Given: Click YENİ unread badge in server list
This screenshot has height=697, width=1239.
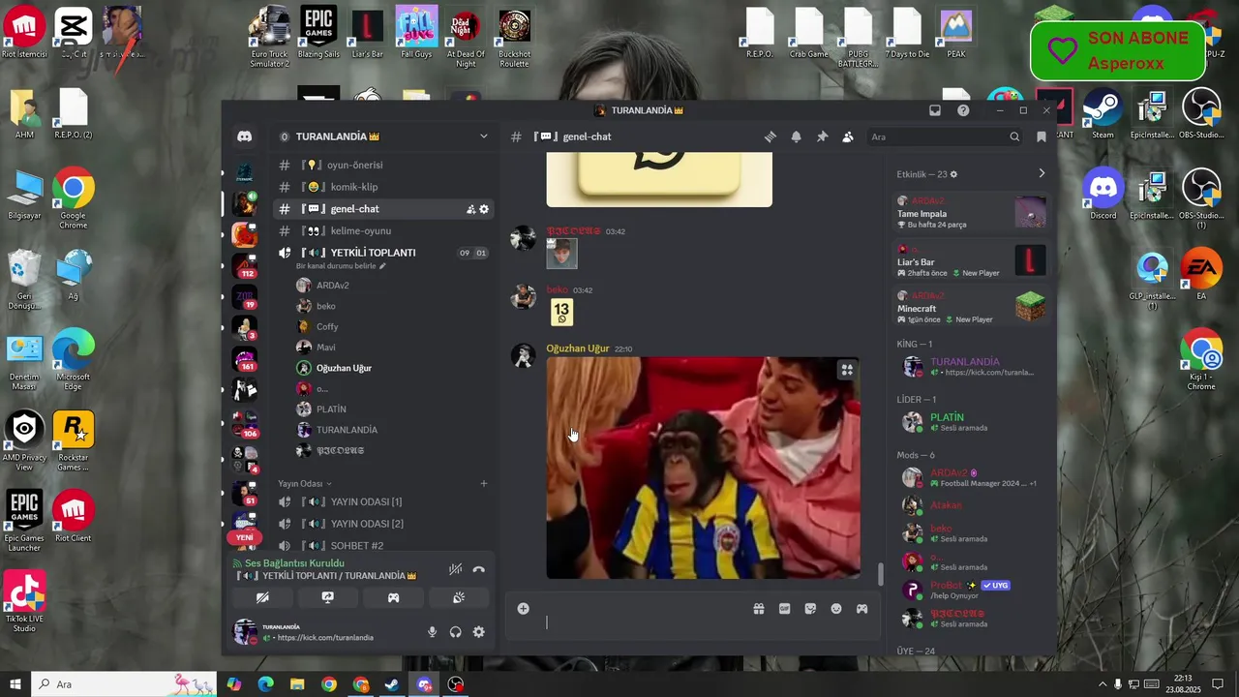Looking at the screenshot, I should coord(245,537).
